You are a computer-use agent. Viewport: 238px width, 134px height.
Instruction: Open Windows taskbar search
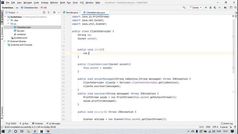9,131
